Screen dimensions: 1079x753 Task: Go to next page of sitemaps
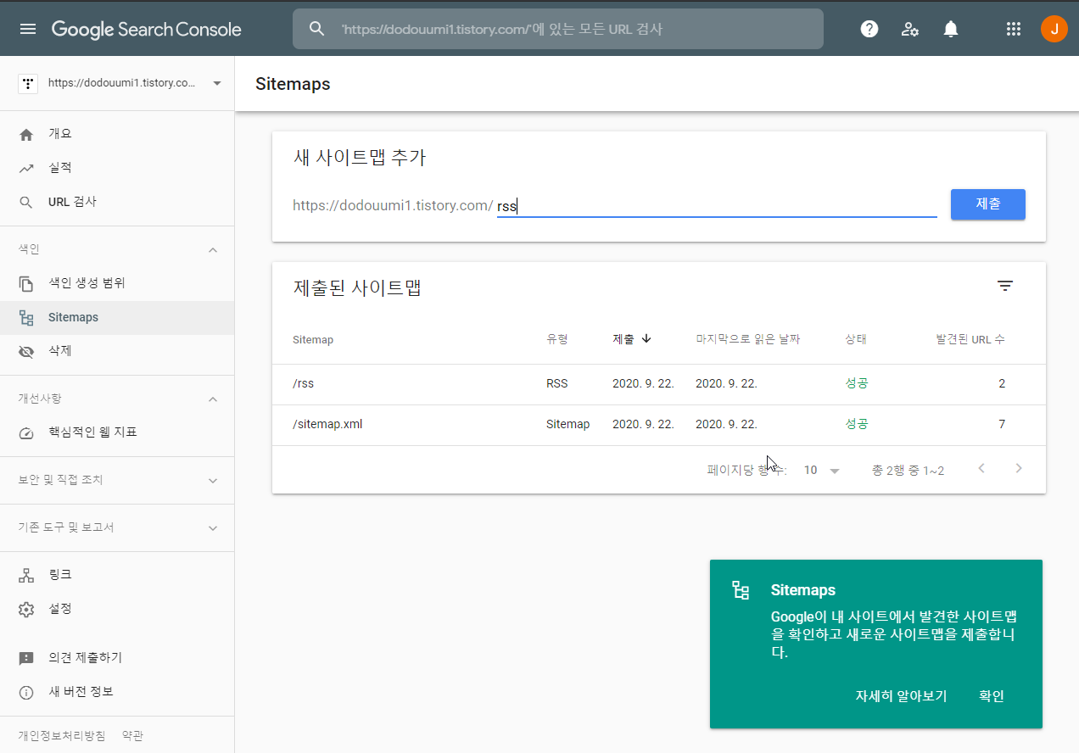pos(1019,468)
